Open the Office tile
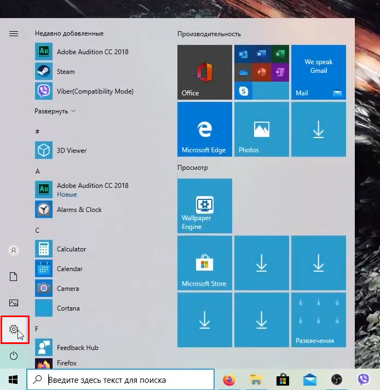 (x=205, y=72)
